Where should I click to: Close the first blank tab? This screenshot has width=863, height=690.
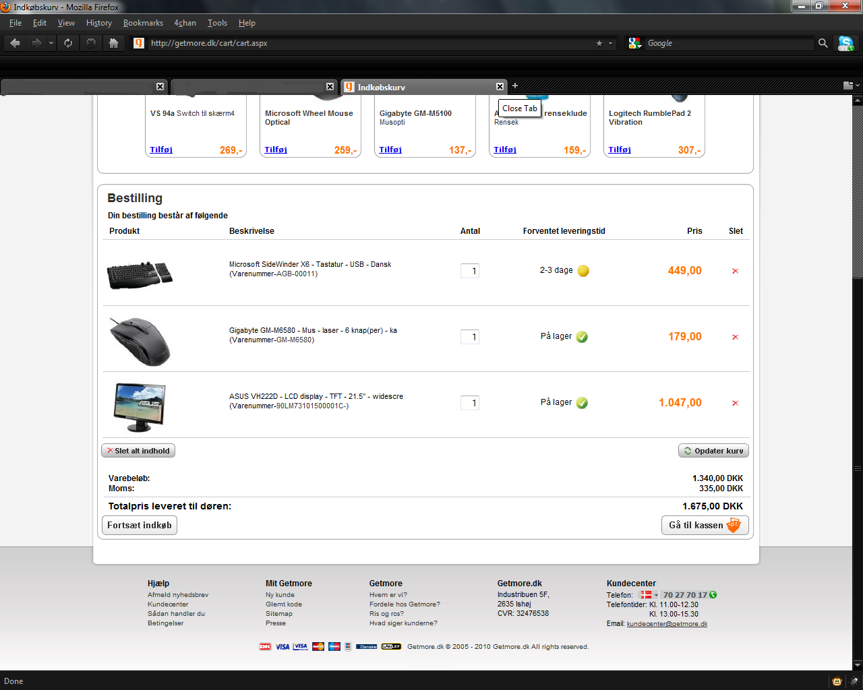coord(160,87)
